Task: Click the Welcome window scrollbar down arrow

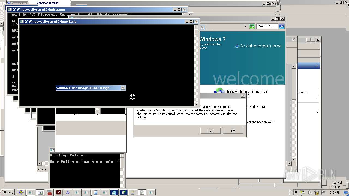Action: pos(294,159)
